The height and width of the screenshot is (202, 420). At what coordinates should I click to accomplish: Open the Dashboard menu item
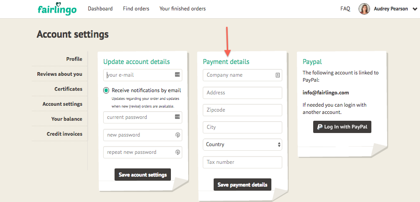(100, 9)
